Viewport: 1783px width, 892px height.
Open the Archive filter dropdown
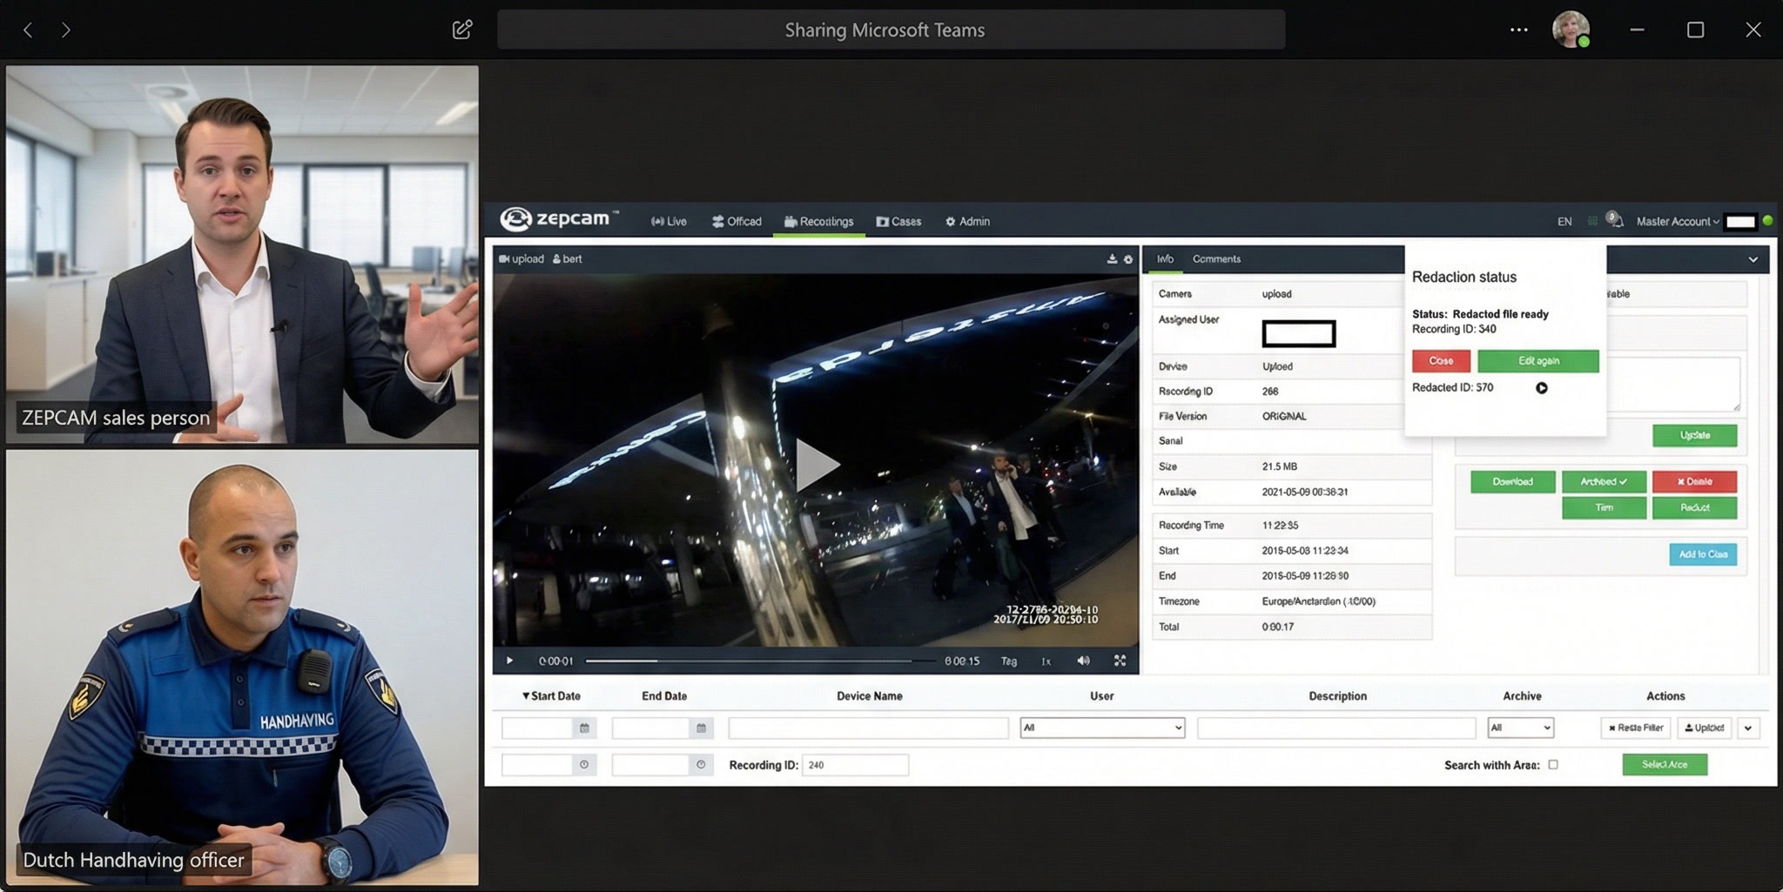click(x=1521, y=728)
